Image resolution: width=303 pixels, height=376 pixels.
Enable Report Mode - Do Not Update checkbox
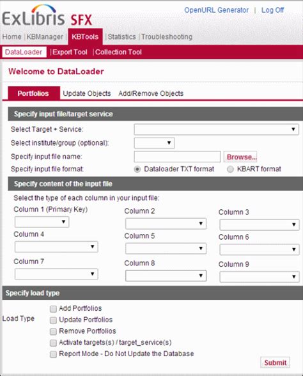[53, 354]
